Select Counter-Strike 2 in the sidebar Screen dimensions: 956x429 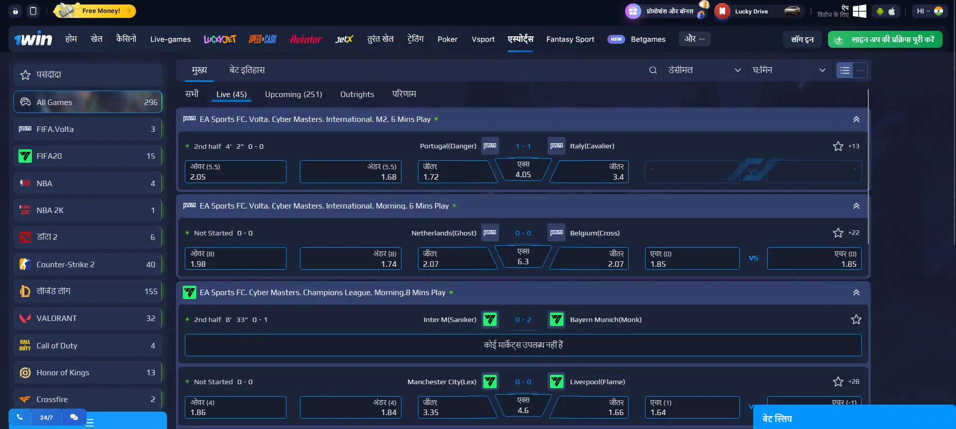[88, 264]
